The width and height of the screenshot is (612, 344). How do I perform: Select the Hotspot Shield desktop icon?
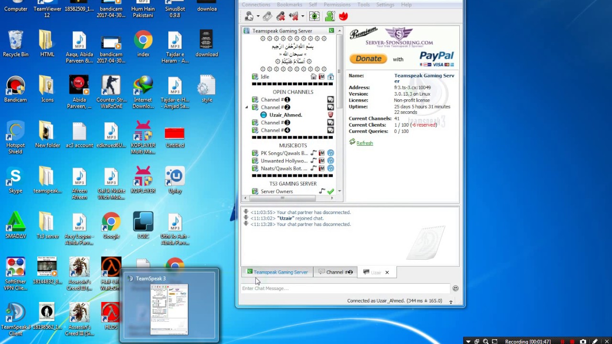[15, 138]
